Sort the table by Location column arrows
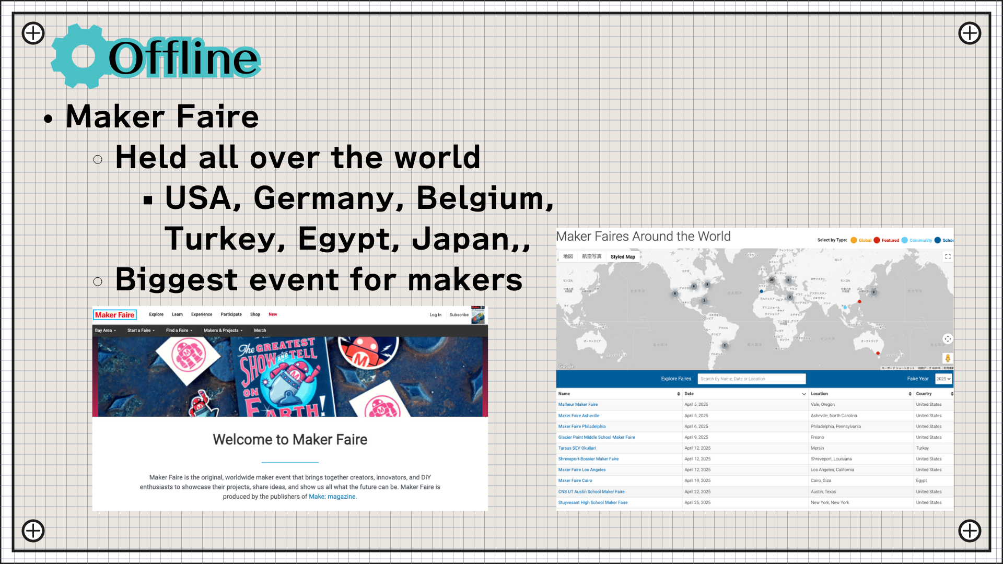1003x564 pixels. click(910, 394)
